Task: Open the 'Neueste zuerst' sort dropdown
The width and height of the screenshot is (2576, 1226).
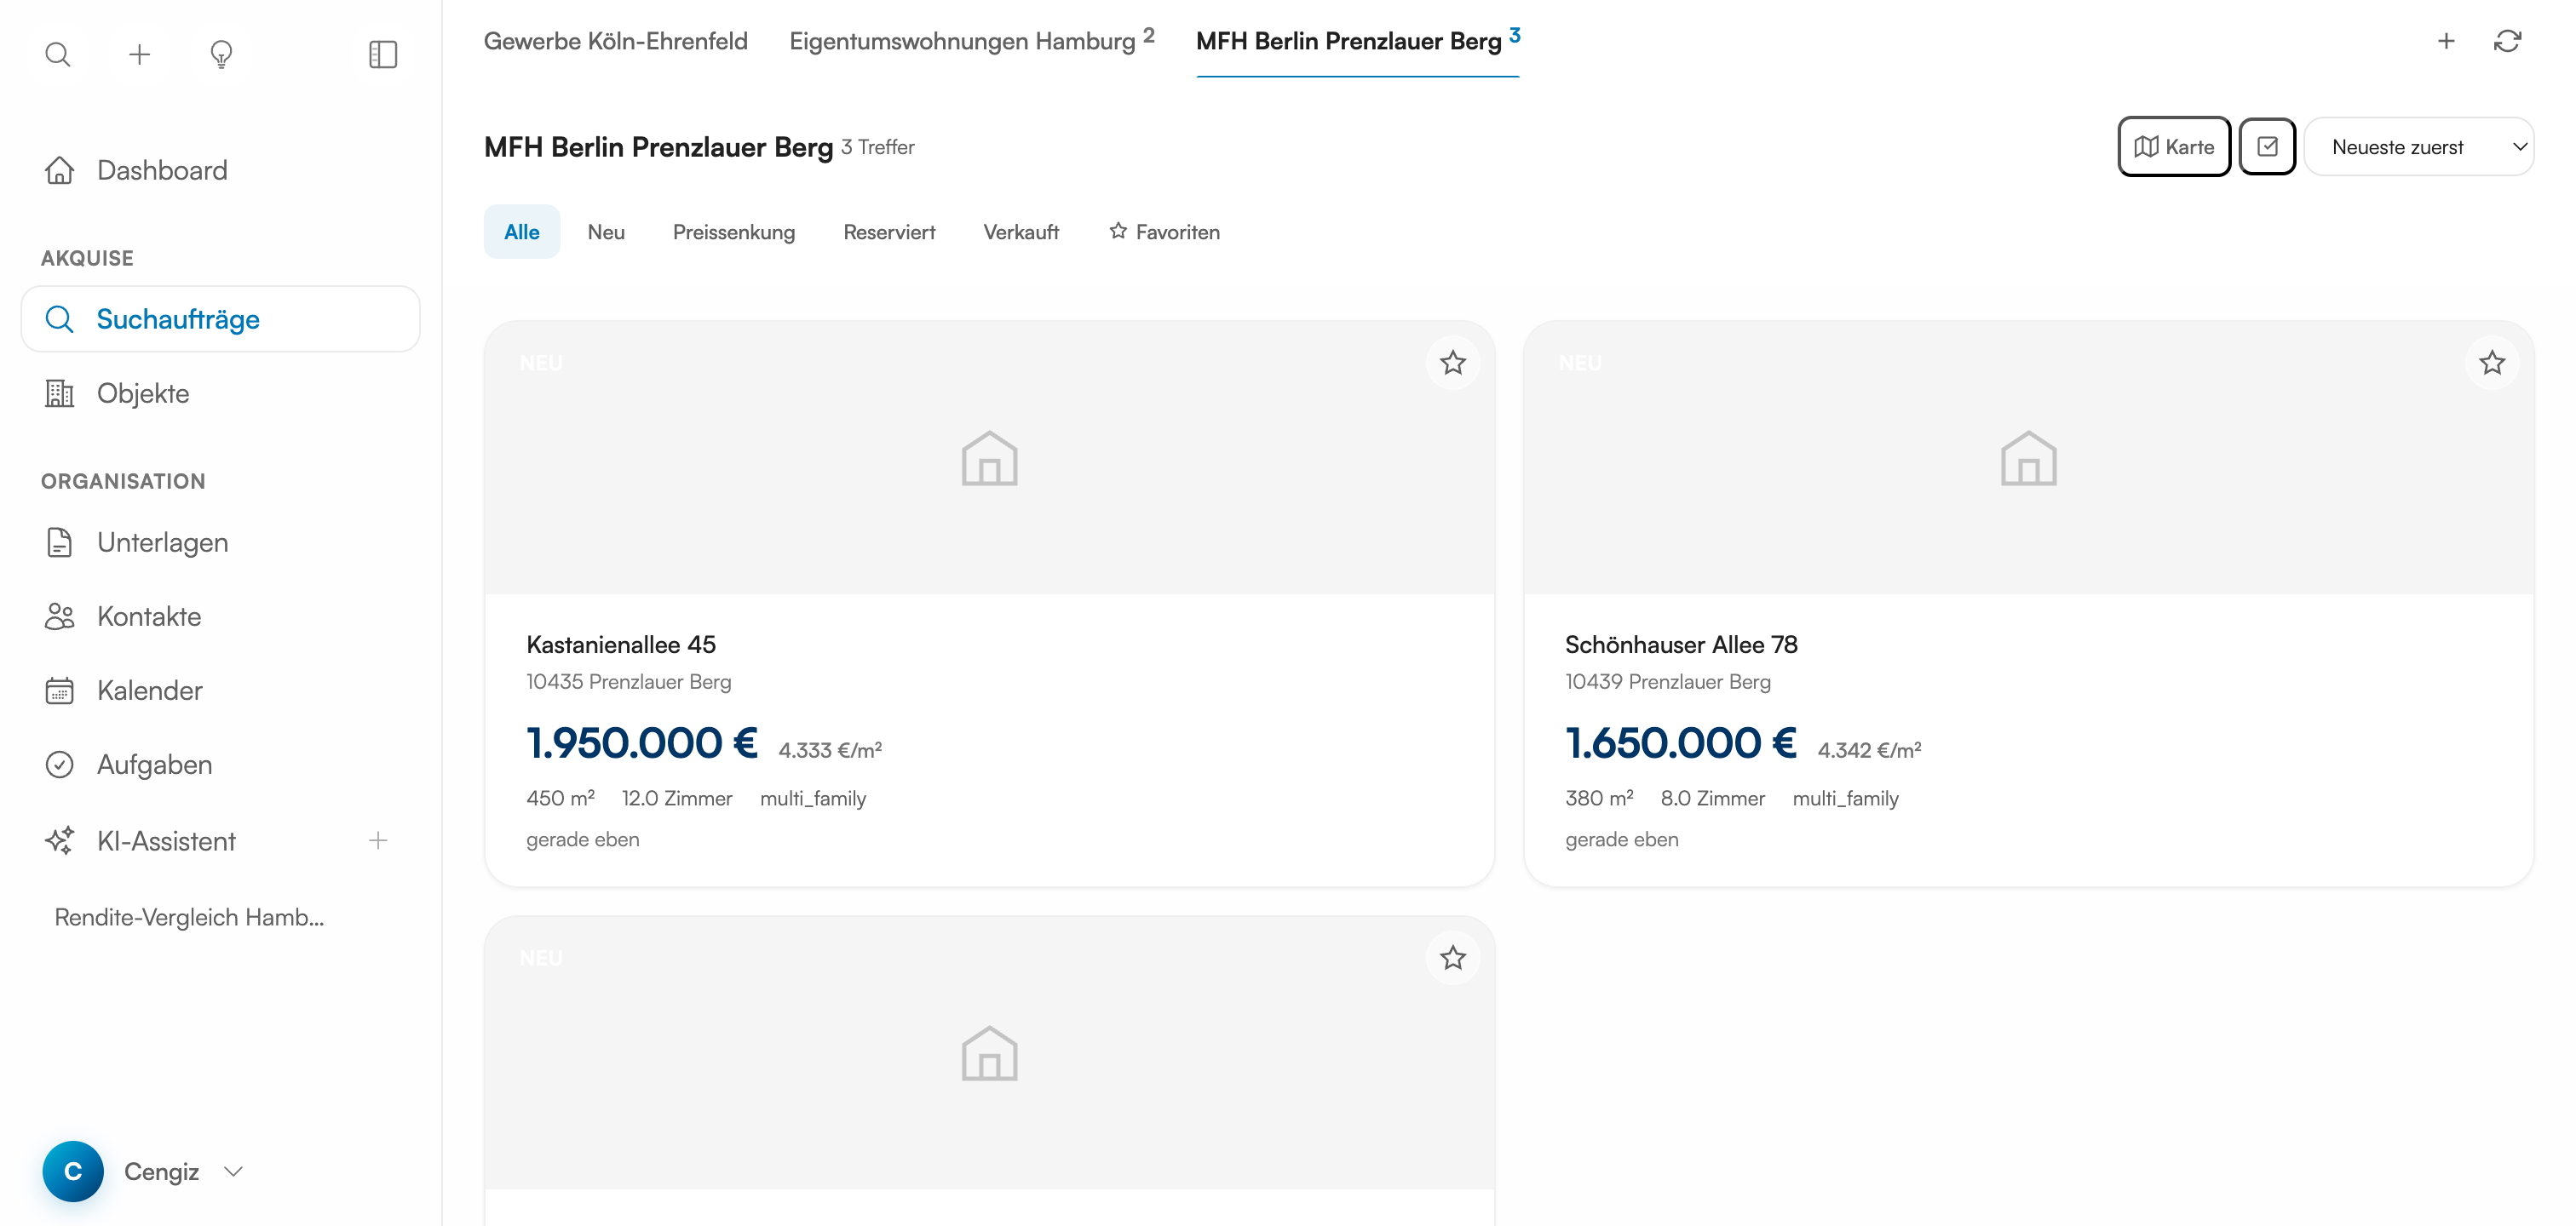Action: point(2419,147)
